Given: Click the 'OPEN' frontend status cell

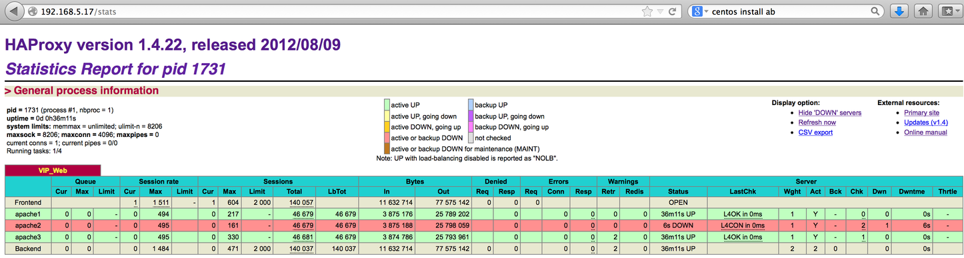Looking at the screenshot, I should 678,202.
